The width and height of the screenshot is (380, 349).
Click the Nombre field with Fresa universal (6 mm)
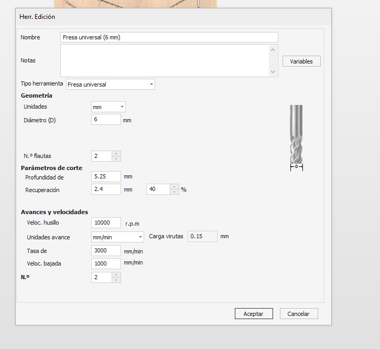pos(169,37)
